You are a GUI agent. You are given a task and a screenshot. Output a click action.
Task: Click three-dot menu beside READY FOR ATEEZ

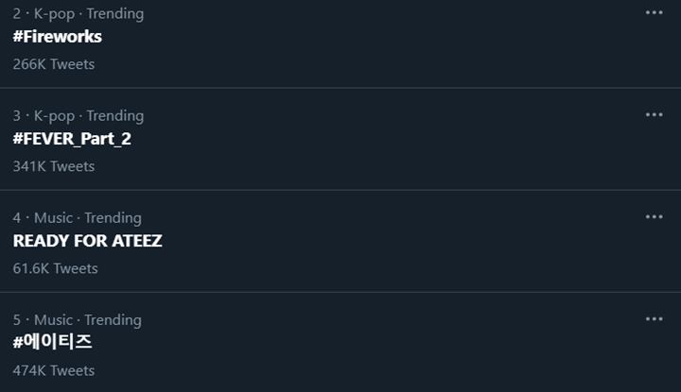(x=654, y=216)
